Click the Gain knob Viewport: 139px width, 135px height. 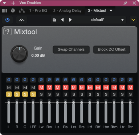(19, 54)
